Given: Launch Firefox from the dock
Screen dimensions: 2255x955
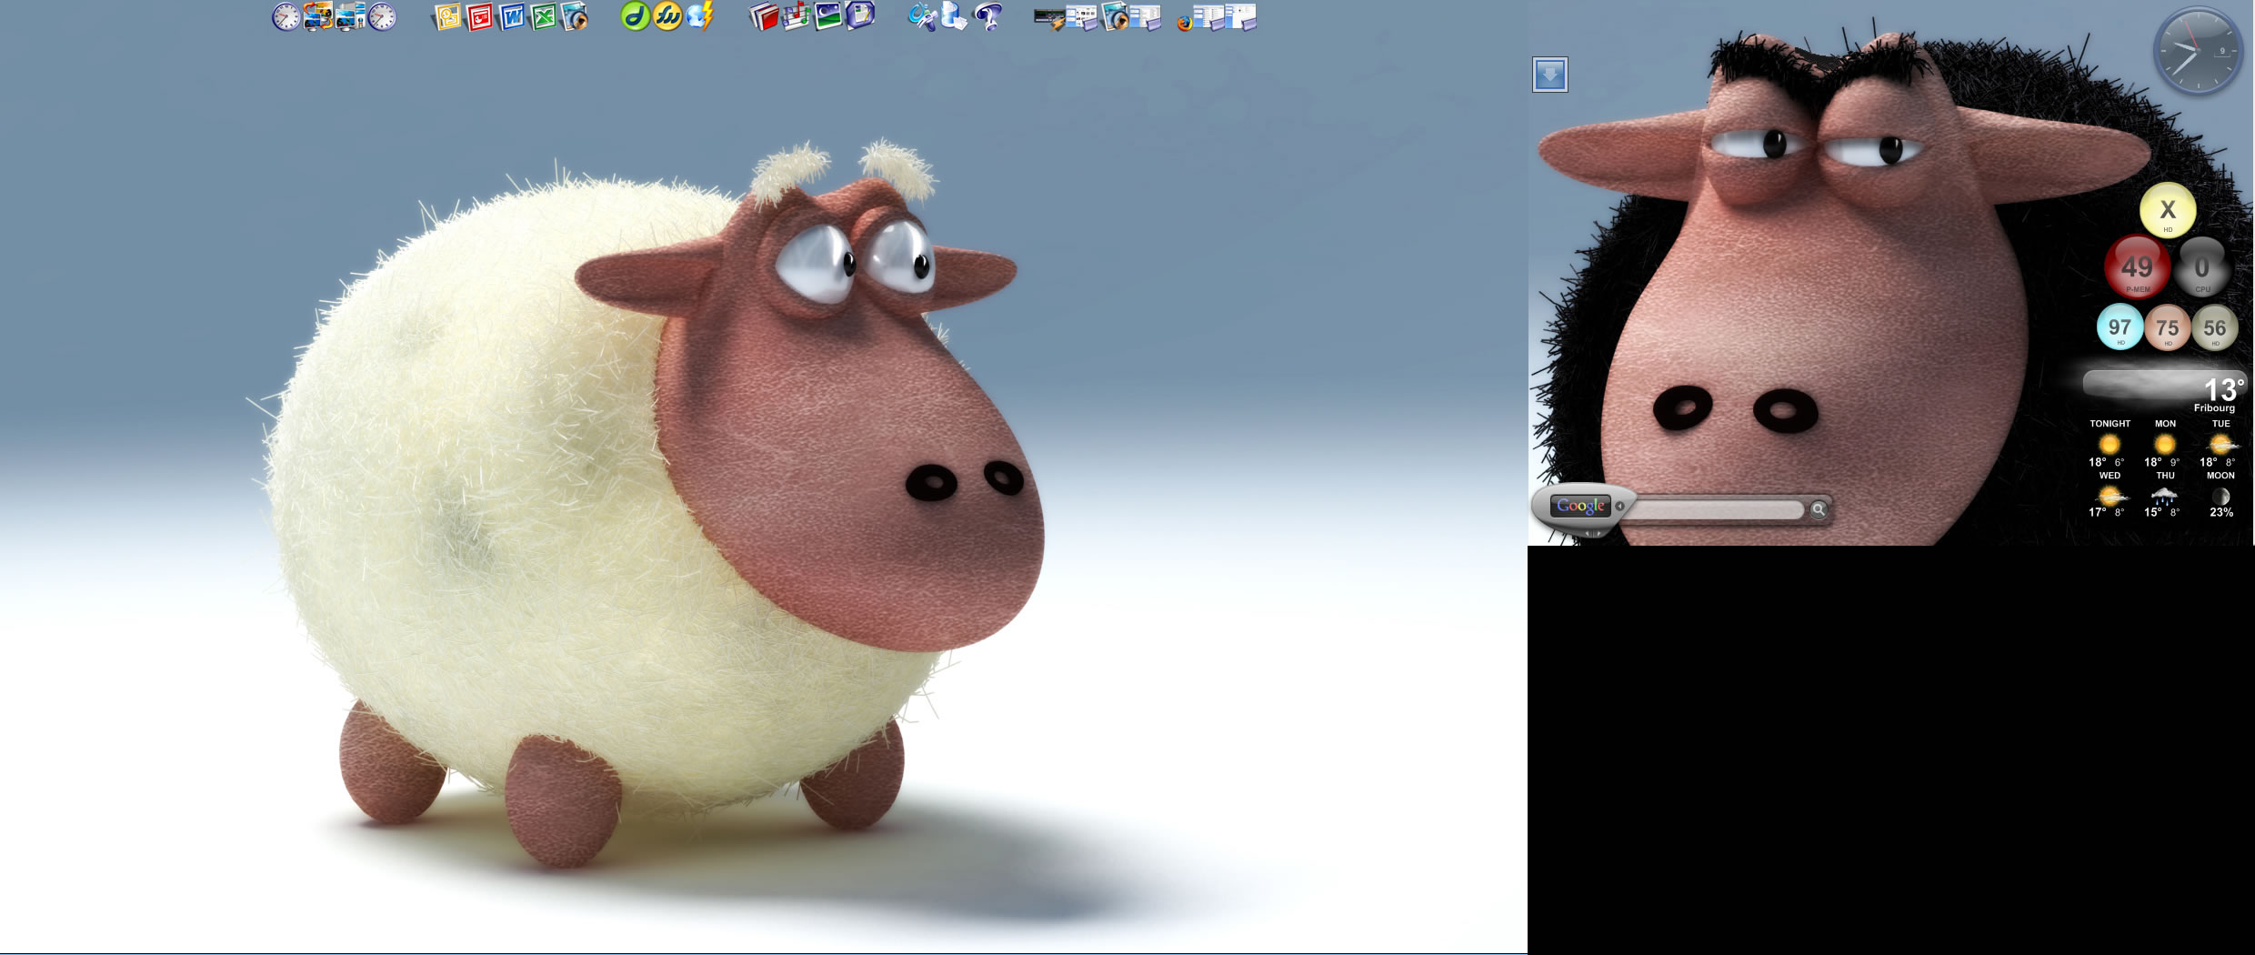Looking at the screenshot, I should point(1184,22).
